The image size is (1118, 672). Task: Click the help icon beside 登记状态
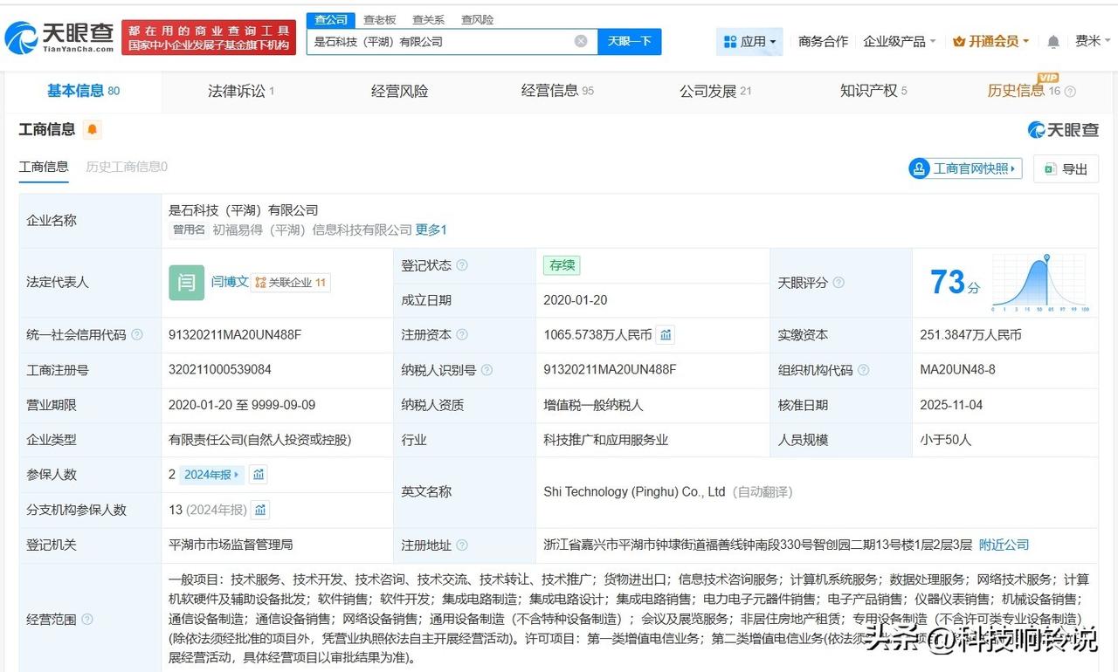(x=462, y=265)
